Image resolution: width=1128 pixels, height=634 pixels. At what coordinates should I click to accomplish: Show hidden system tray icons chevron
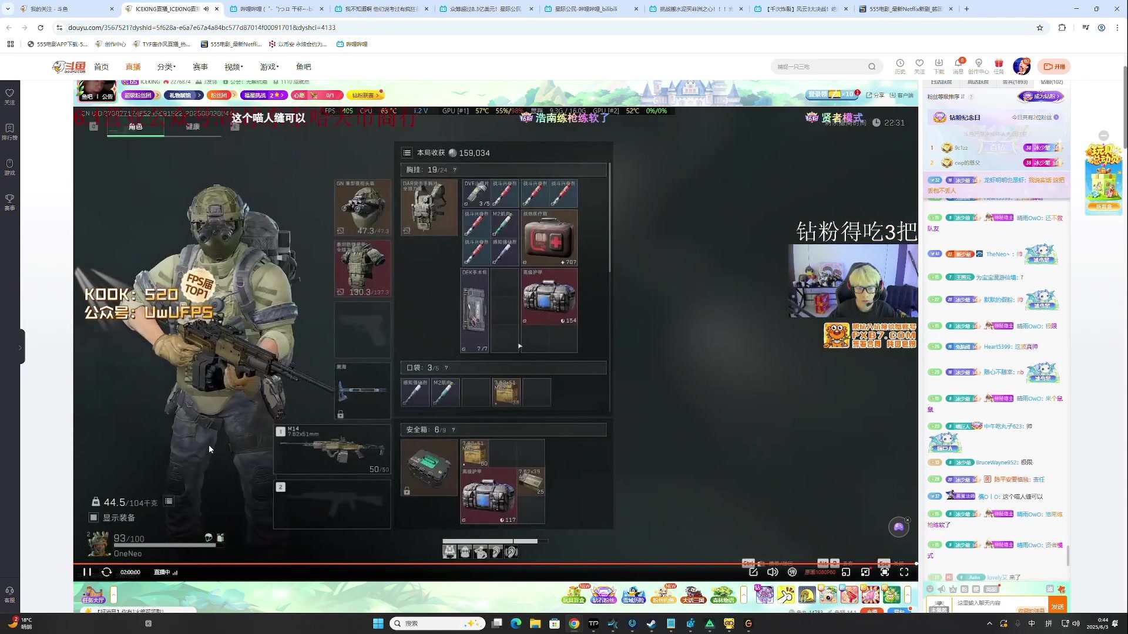point(989,623)
